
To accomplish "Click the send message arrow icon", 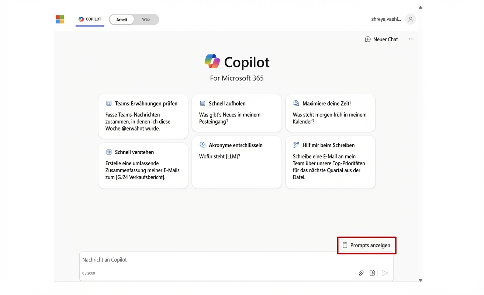I will point(385,273).
